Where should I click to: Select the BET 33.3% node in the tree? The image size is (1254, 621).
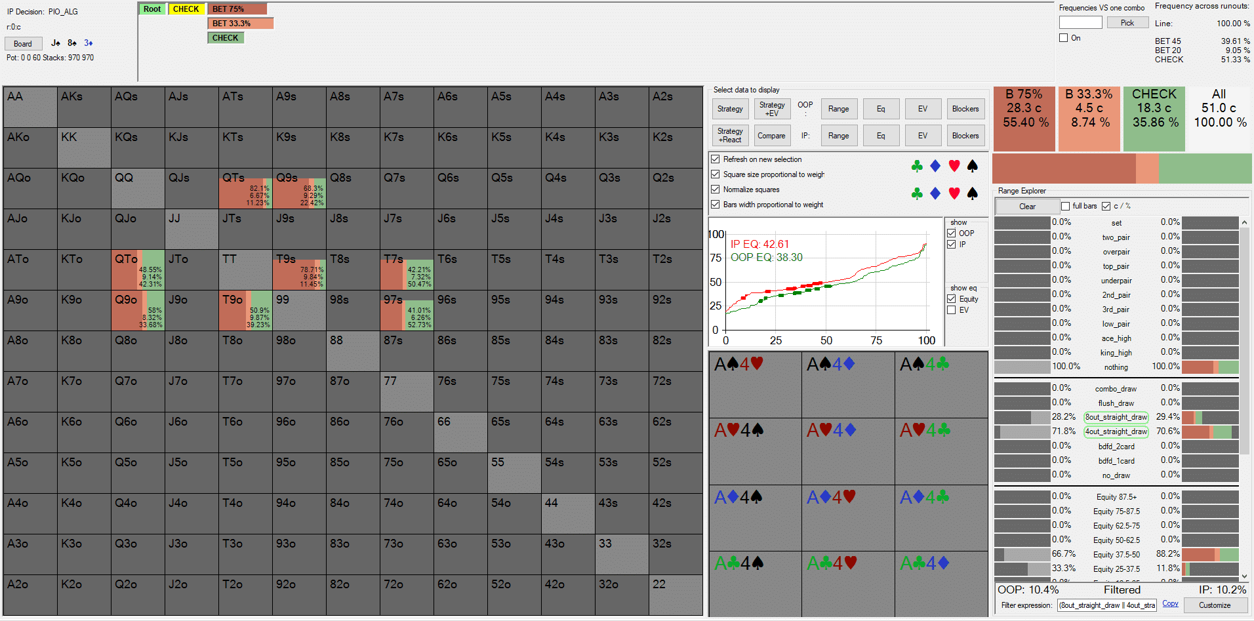240,24
